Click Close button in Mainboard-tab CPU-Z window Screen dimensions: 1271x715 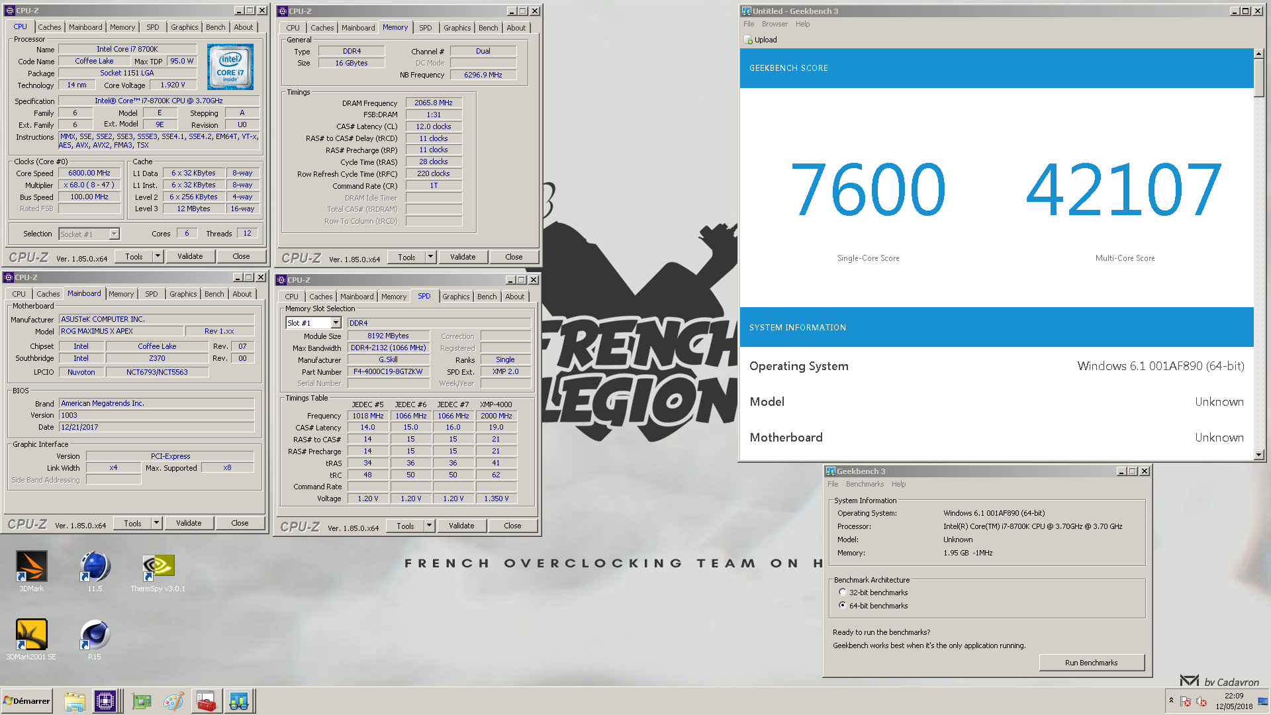click(x=240, y=524)
